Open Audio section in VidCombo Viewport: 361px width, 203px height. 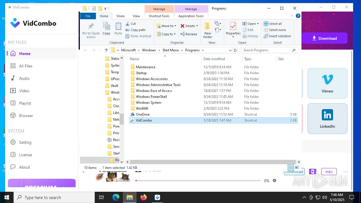point(41,78)
